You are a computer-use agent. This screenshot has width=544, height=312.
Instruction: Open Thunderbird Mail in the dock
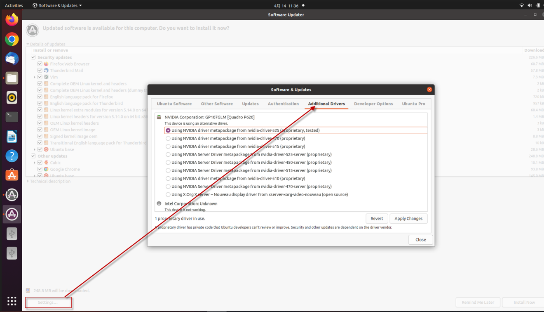pos(12,59)
